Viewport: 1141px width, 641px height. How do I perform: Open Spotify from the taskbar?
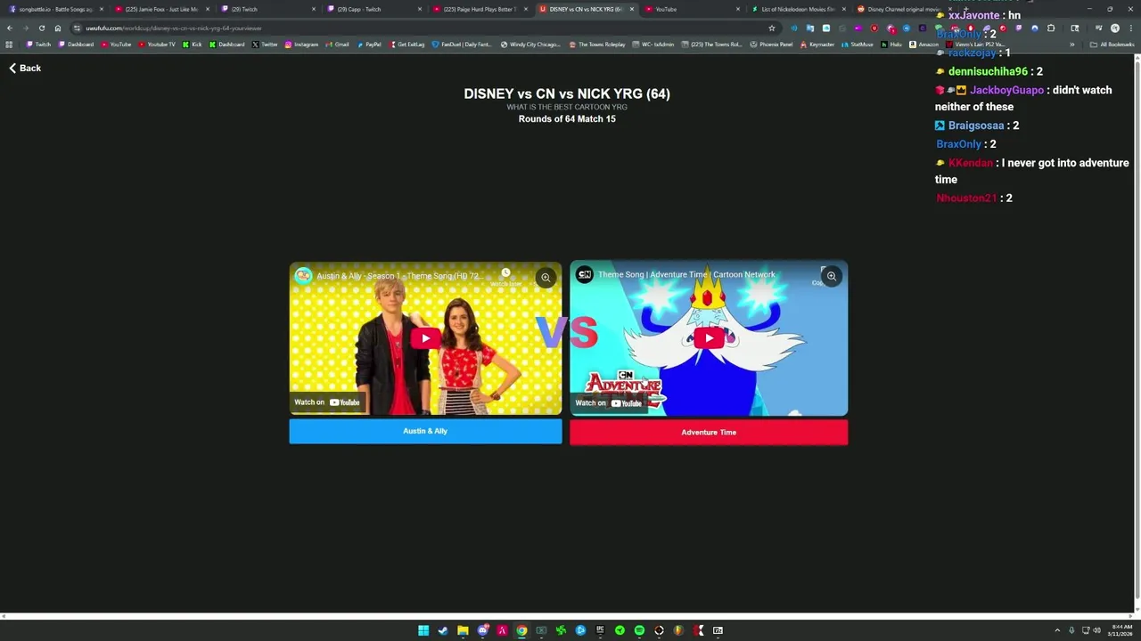pos(639,630)
